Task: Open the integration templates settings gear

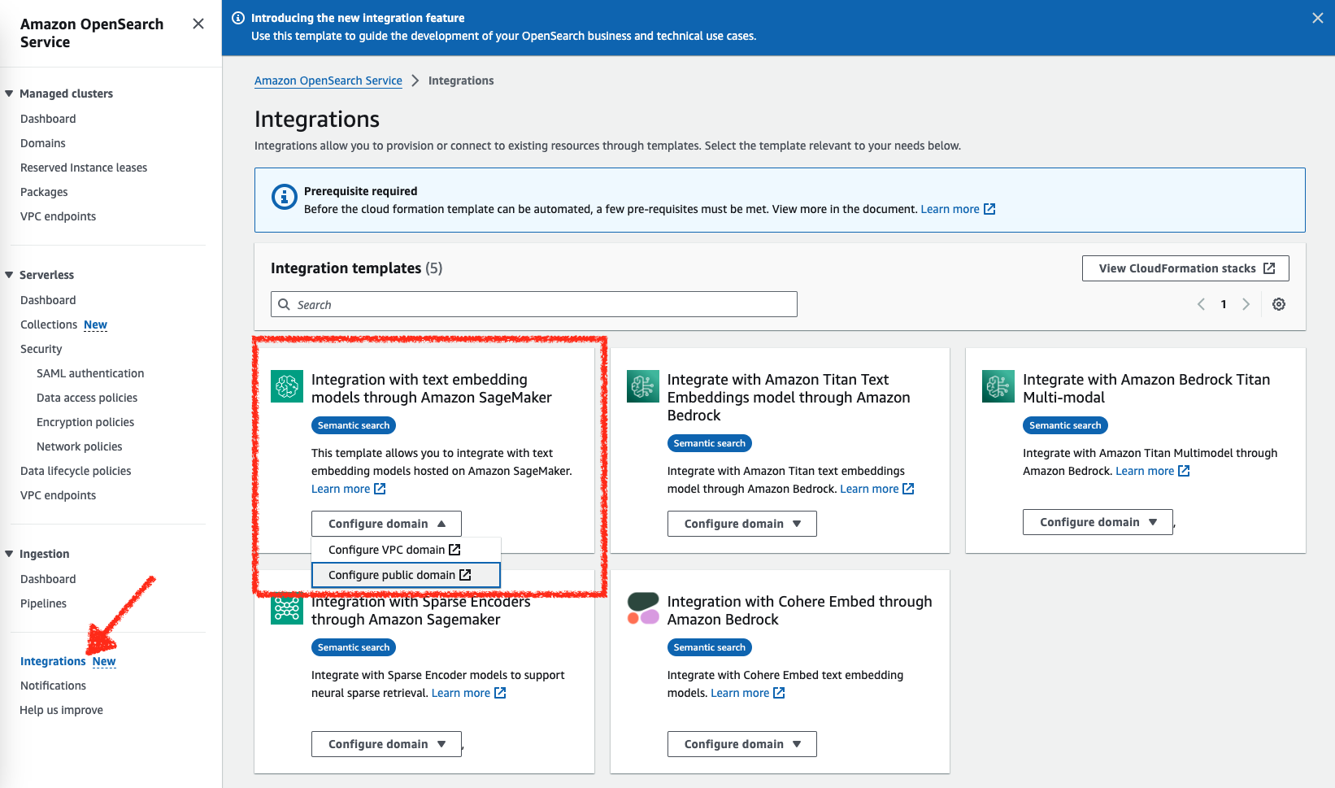Action: [x=1278, y=303]
